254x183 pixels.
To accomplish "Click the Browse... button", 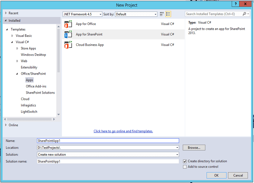I will pos(194,147).
